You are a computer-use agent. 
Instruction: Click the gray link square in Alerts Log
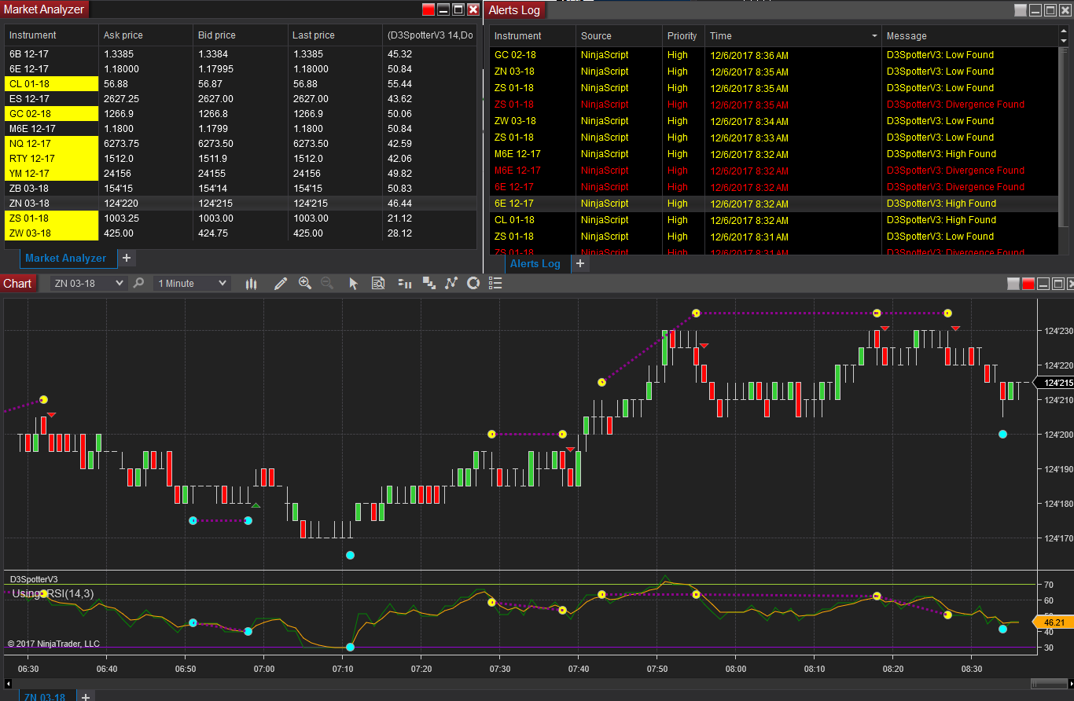pos(1021,10)
